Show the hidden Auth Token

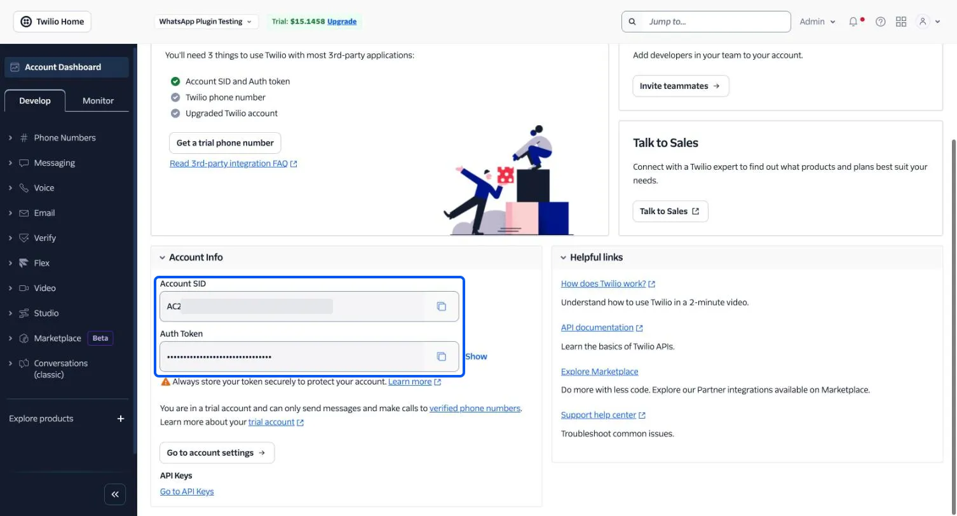(476, 356)
